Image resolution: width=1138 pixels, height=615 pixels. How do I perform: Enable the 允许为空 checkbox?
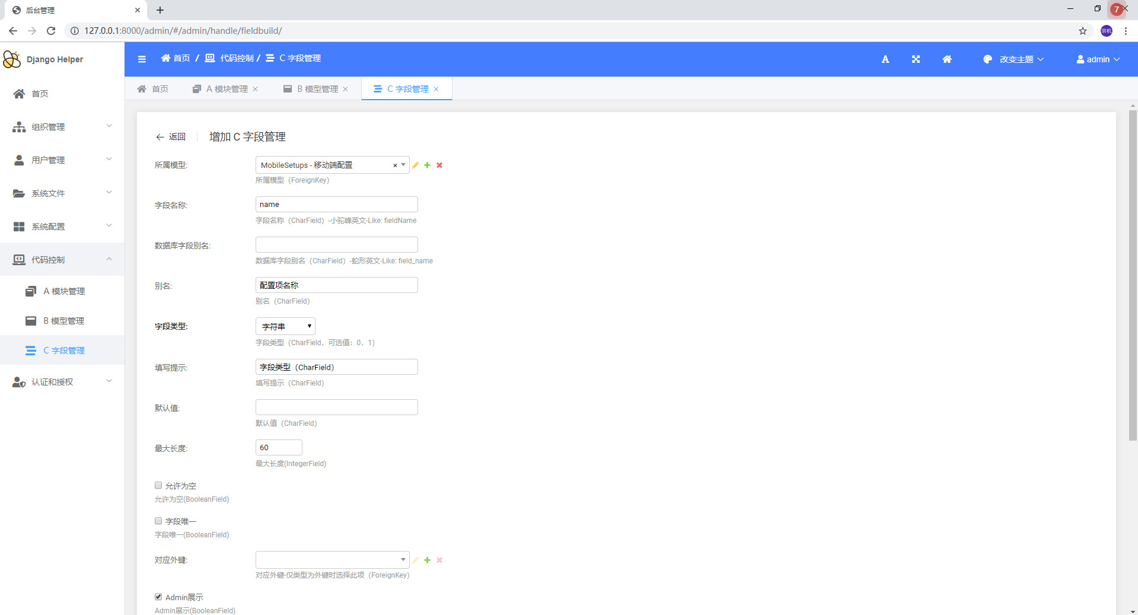point(158,486)
